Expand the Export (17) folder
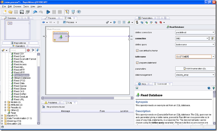 coord(2,116)
